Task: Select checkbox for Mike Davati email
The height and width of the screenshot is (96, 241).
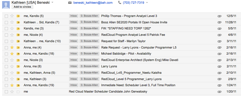Action: (x=6, y=60)
